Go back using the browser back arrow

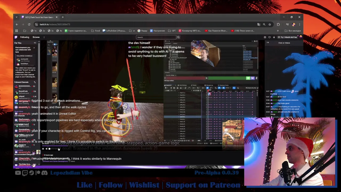(17, 24)
